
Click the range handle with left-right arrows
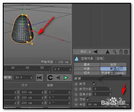pos(8,78)
